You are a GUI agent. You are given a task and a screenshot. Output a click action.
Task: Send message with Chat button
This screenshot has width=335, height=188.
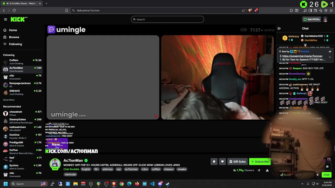tap(327, 175)
